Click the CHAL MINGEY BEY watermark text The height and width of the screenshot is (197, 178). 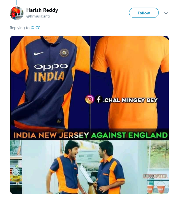click(131, 100)
